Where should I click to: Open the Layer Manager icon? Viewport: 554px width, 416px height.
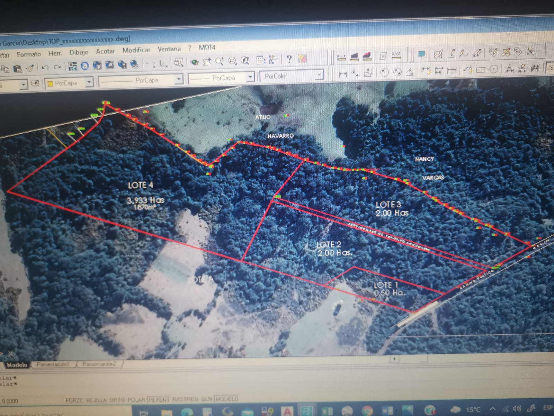click(x=35, y=84)
